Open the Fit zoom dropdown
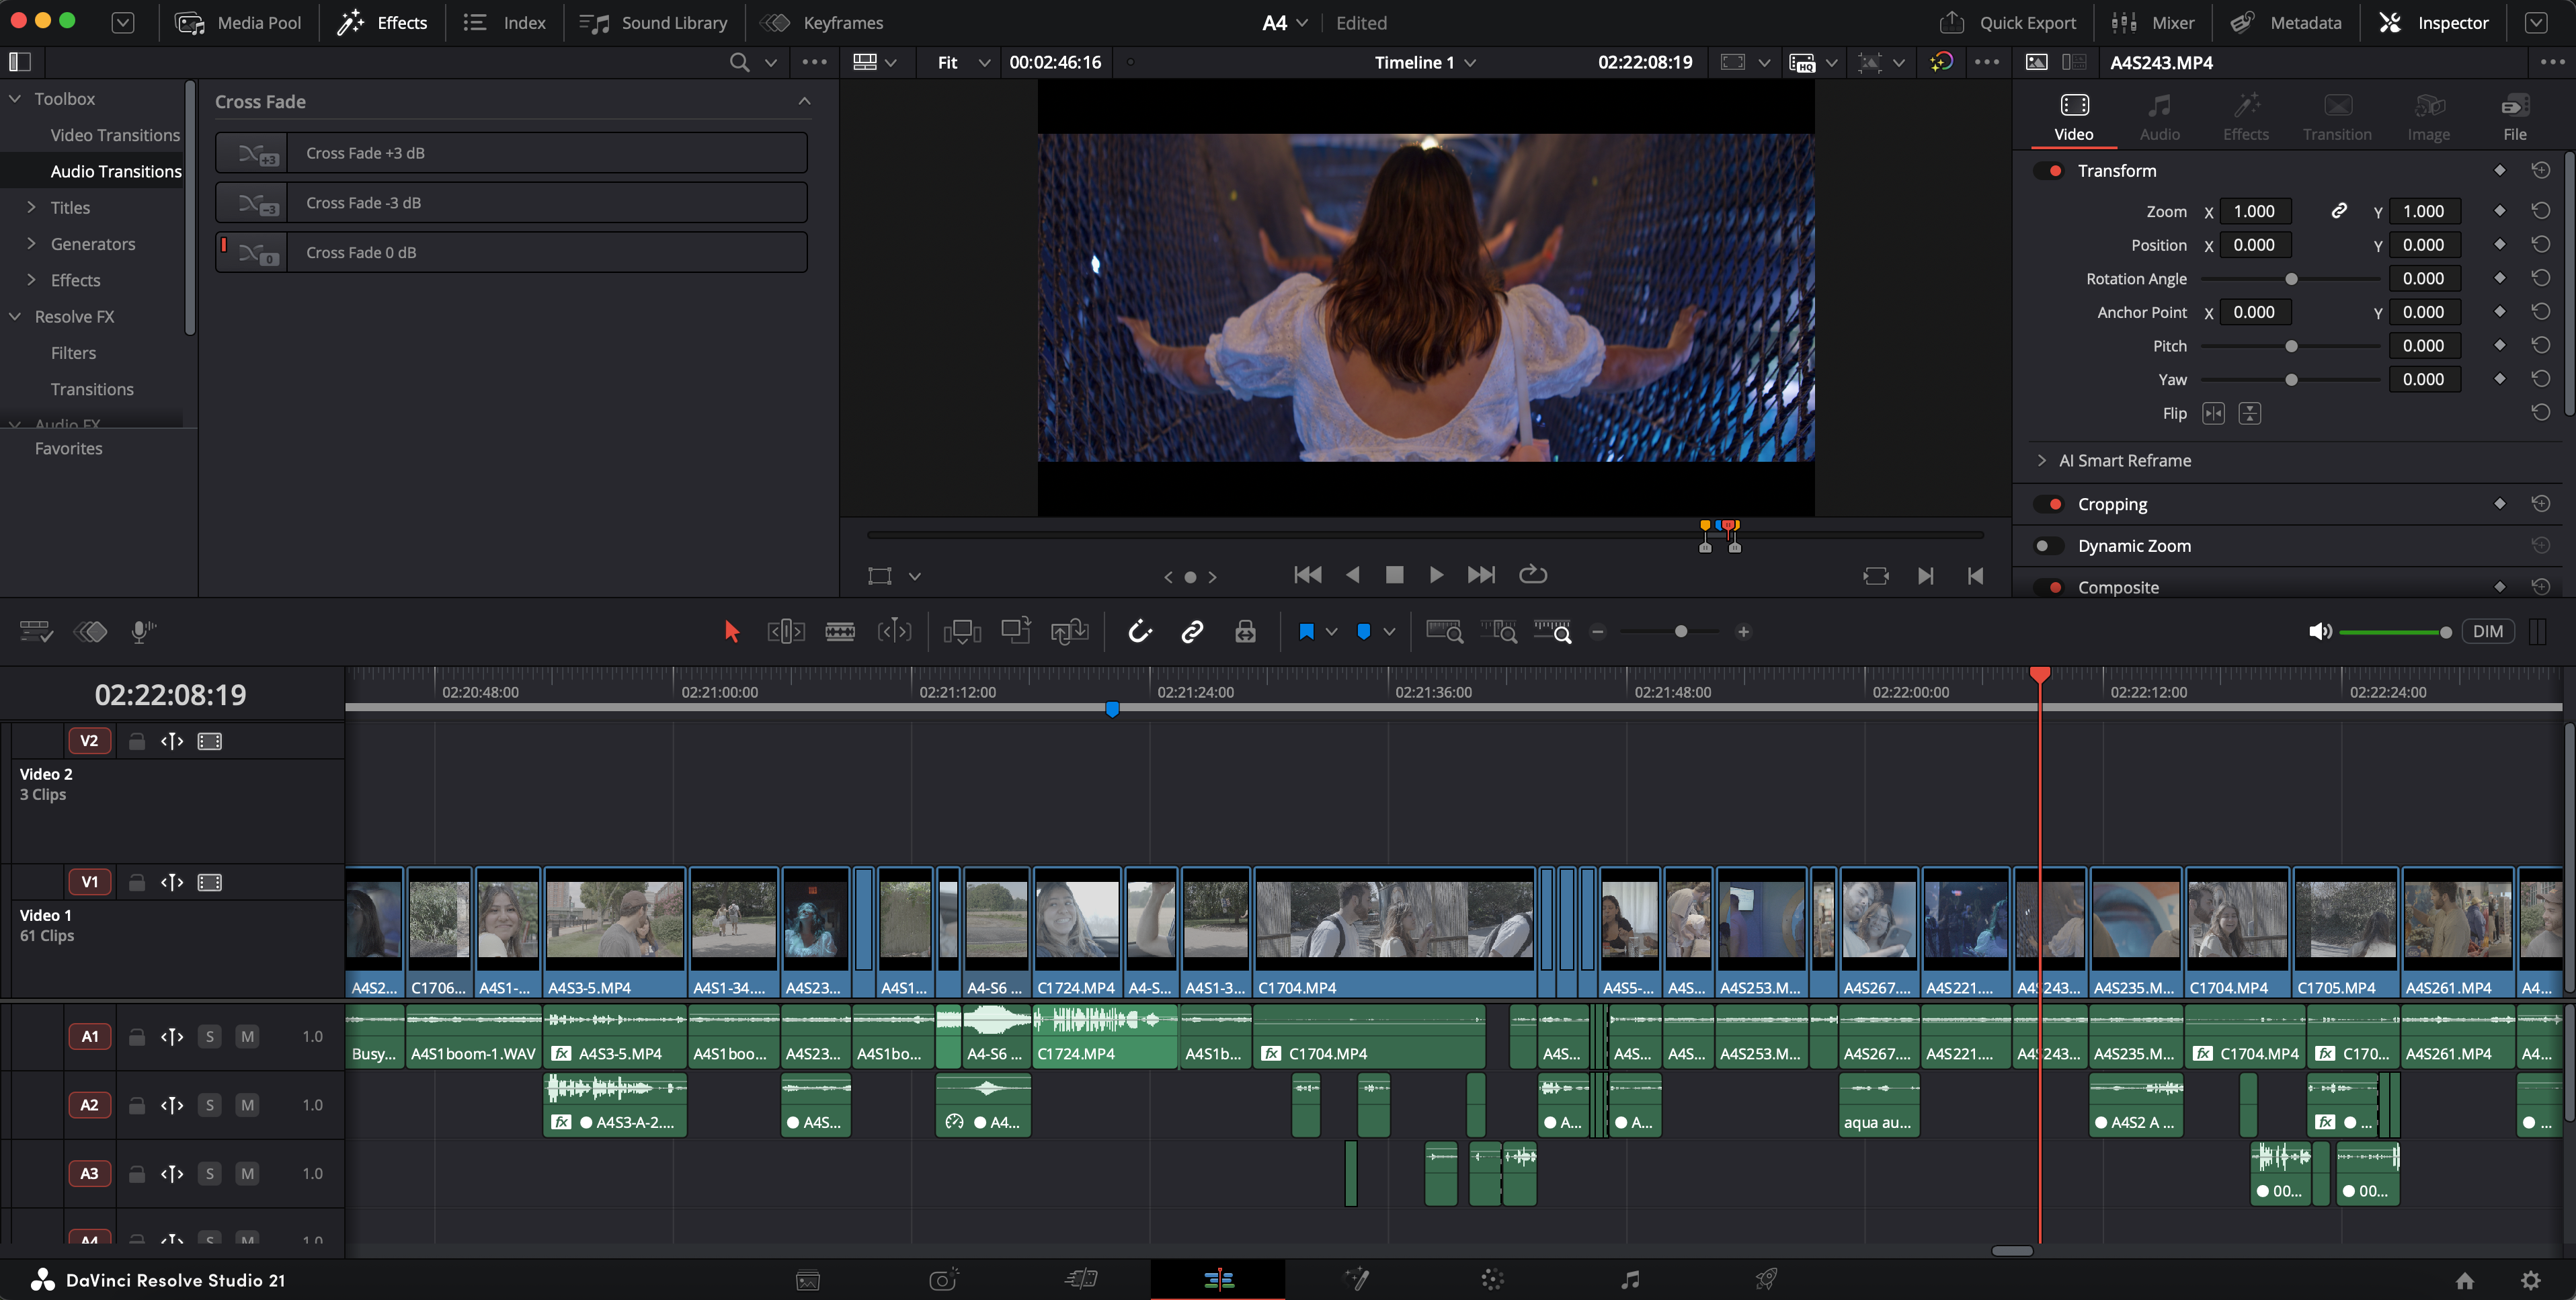 [x=963, y=62]
